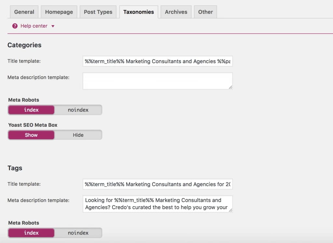Switch to the Archives tab

(x=176, y=12)
